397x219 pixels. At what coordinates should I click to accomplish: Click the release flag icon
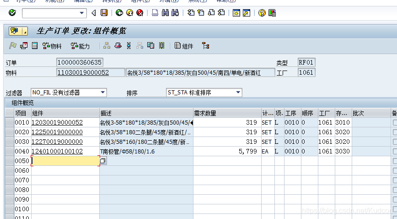coord(13,46)
